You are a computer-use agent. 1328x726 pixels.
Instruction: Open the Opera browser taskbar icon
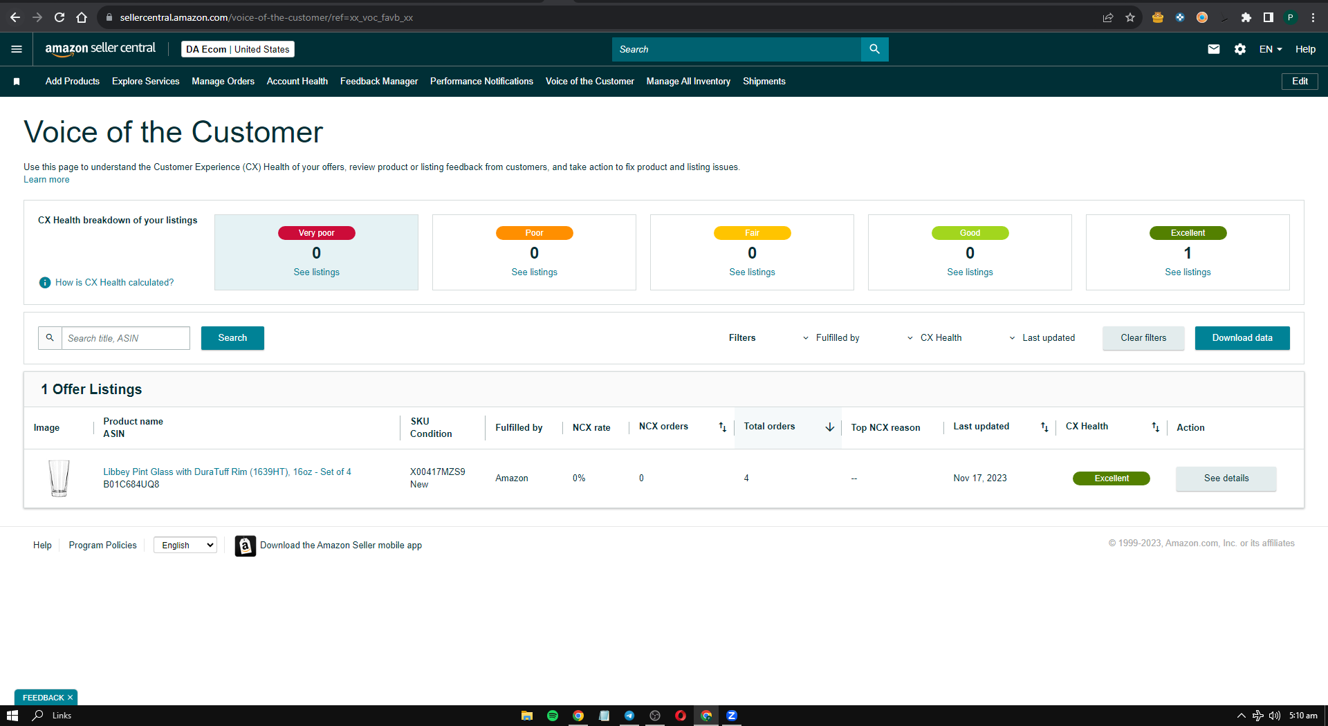[681, 716]
